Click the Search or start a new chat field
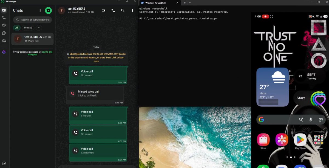Screen dimensions: 329x168 click(x=32, y=20)
